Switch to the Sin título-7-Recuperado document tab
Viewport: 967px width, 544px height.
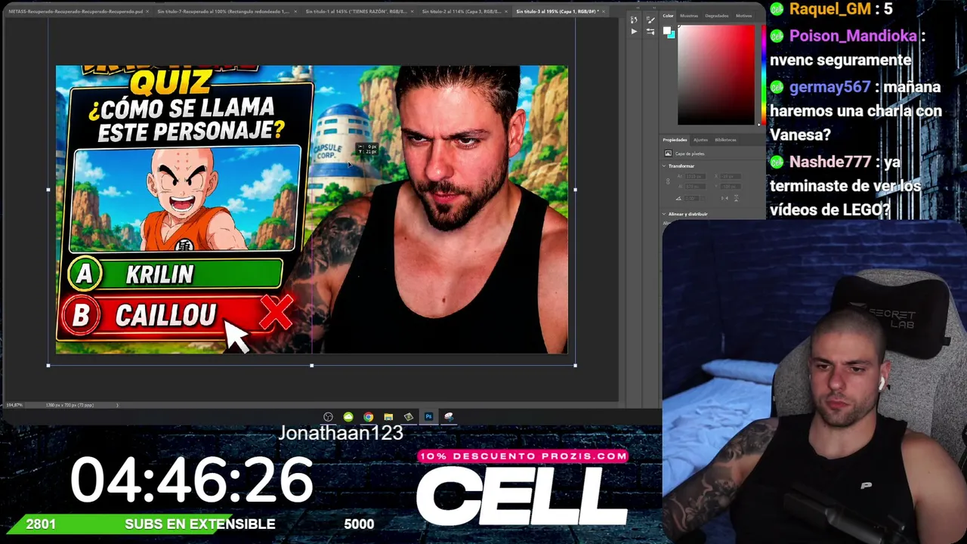(223, 11)
